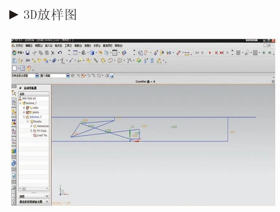280x212 pixels.
Task: Click the measure distance arrow icon
Action: pyautogui.click(x=71, y=61)
